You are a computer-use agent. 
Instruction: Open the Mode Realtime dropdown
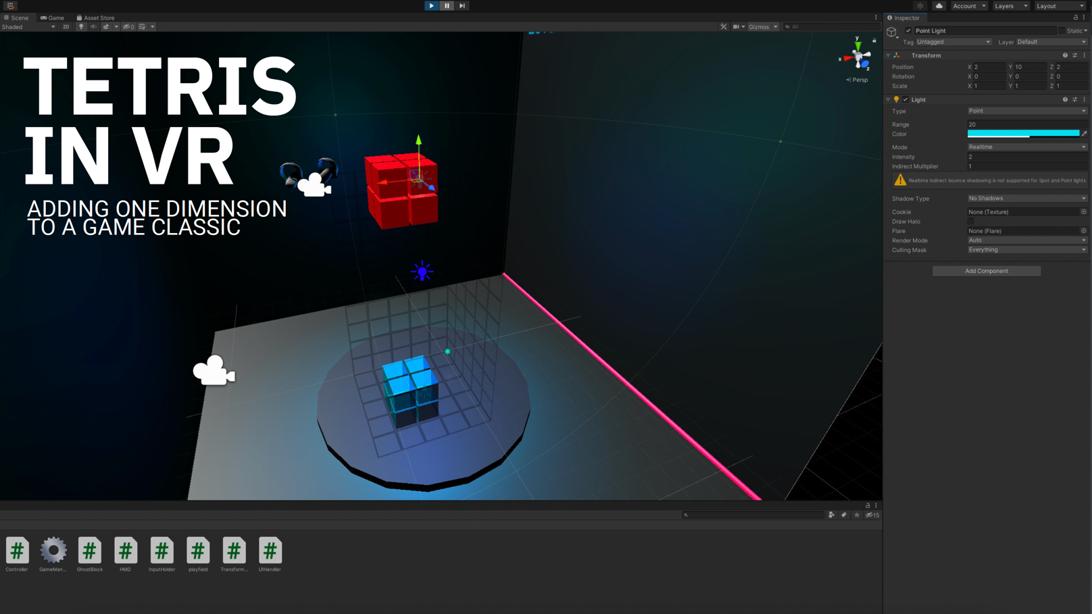click(1027, 147)
